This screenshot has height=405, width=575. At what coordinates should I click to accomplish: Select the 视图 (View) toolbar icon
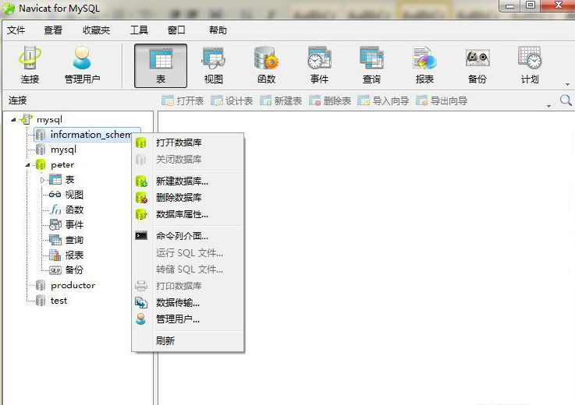(213, 65)
